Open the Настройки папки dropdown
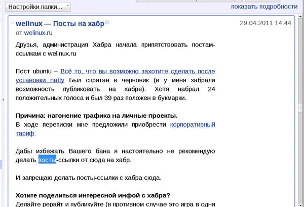This screenshot has height=207, width=304. coord(38,7)
